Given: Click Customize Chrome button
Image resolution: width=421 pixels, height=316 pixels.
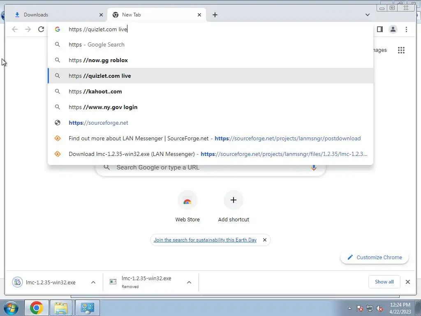Looking at the screenshot, I should (x=375, y=258).
